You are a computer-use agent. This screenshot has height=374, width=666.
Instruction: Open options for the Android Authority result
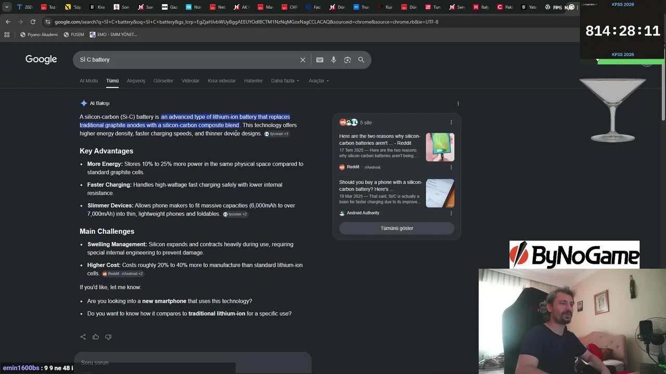pyautogui.click(x=451, y=213)
